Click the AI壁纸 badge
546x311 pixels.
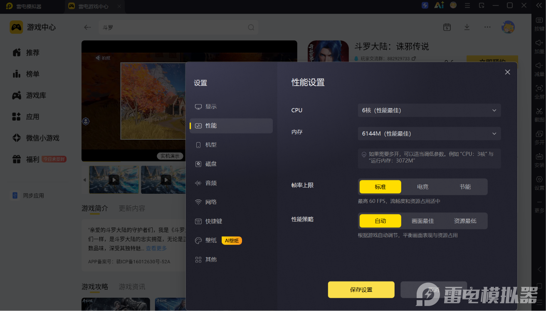pyautogui.click(x=232, y=241)
